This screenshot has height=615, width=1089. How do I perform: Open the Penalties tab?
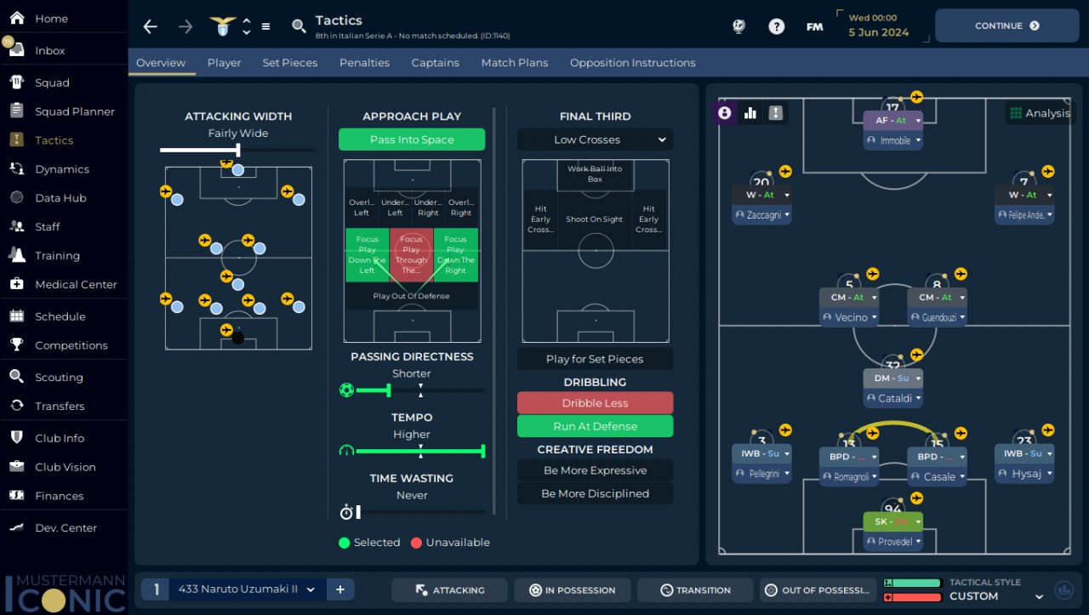(364, 63)
